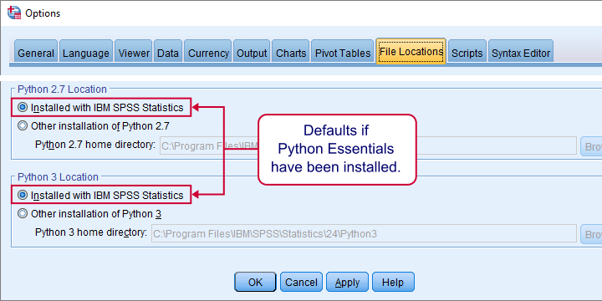Screen dimensions: 602x301
Task: Click the SPSS Options window icon
Action: click(x=14, y=13)
